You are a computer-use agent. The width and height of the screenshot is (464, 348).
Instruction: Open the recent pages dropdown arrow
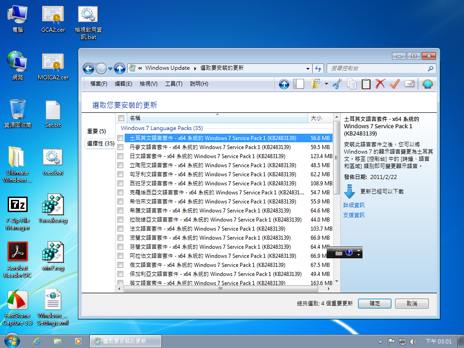click(110, 69)
